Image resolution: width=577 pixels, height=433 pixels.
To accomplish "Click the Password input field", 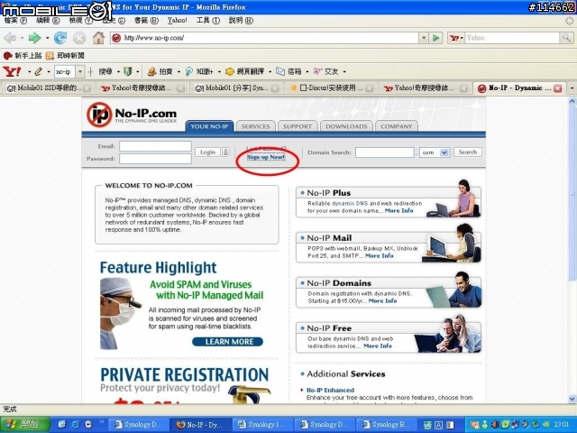I will point(155,159).
